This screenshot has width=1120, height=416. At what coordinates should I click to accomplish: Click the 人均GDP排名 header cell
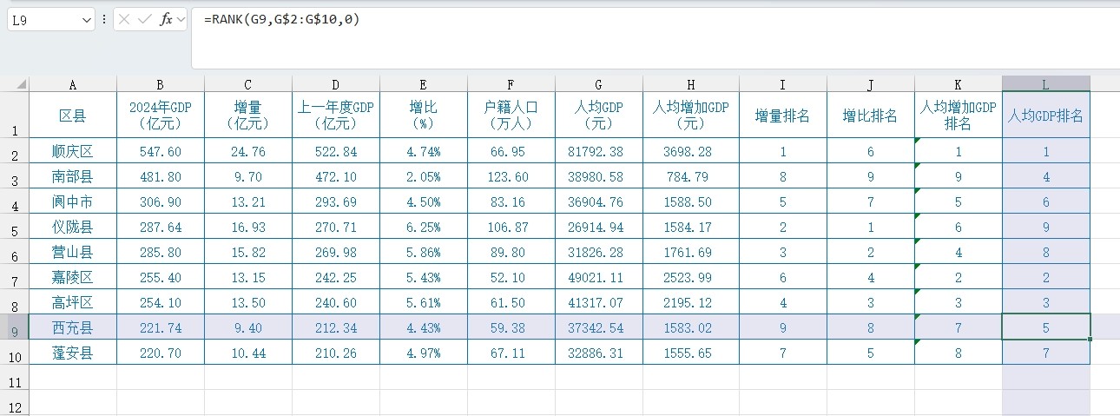point(1045,116)
